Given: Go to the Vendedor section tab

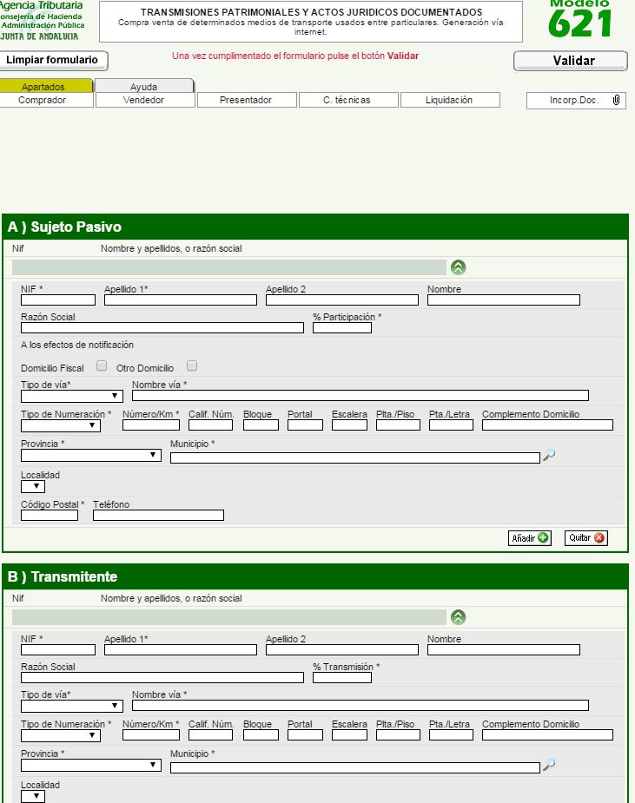Looking at the screenshot, I should (x=145, y=100).
